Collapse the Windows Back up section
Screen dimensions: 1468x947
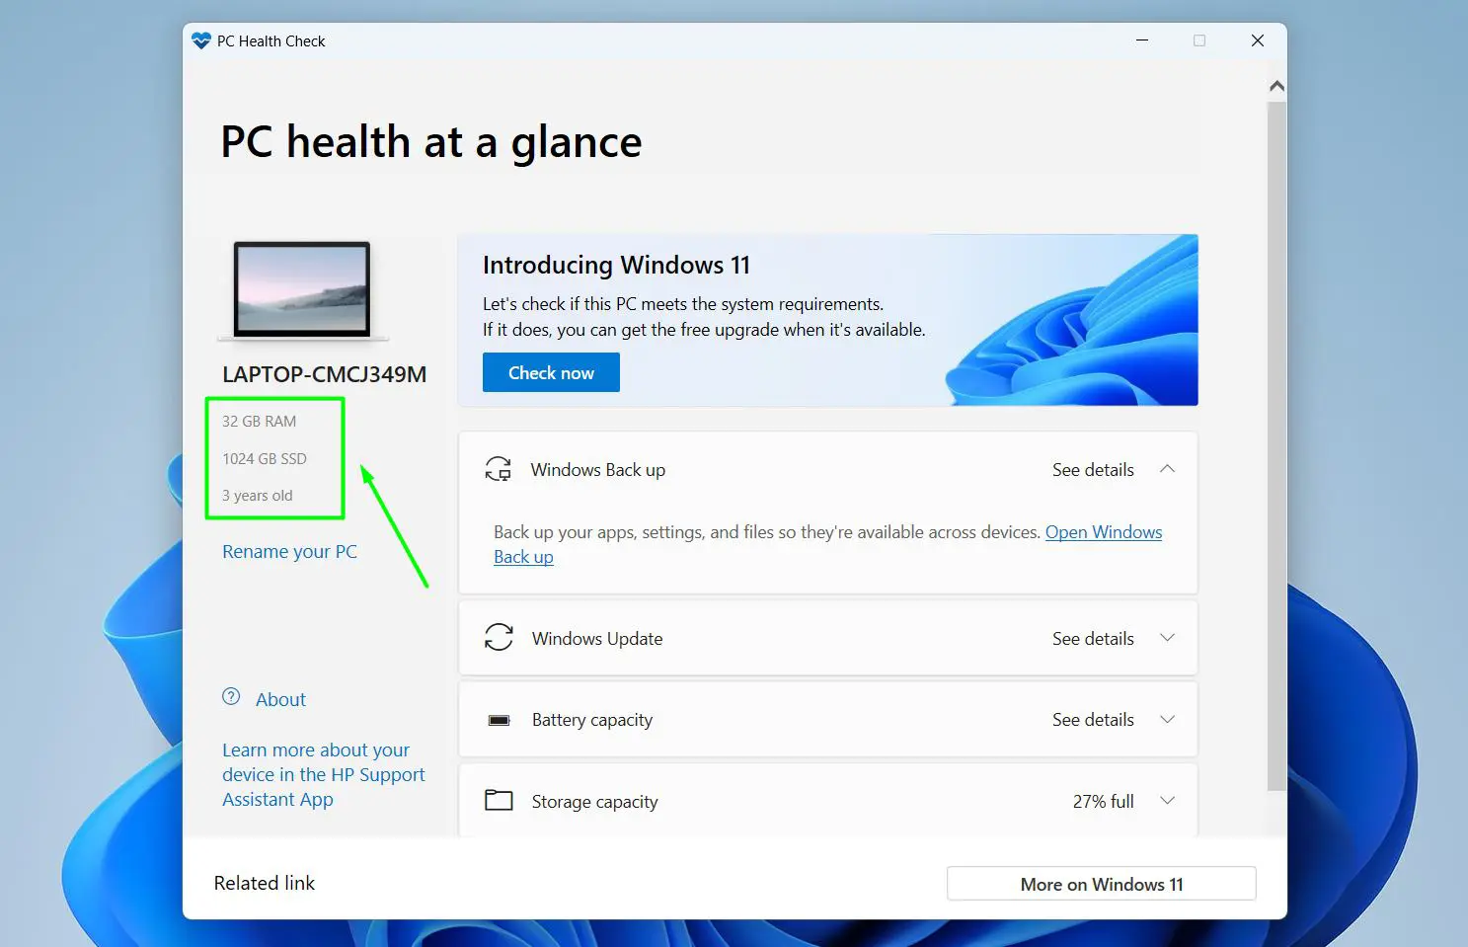[x=1168, y=469]
